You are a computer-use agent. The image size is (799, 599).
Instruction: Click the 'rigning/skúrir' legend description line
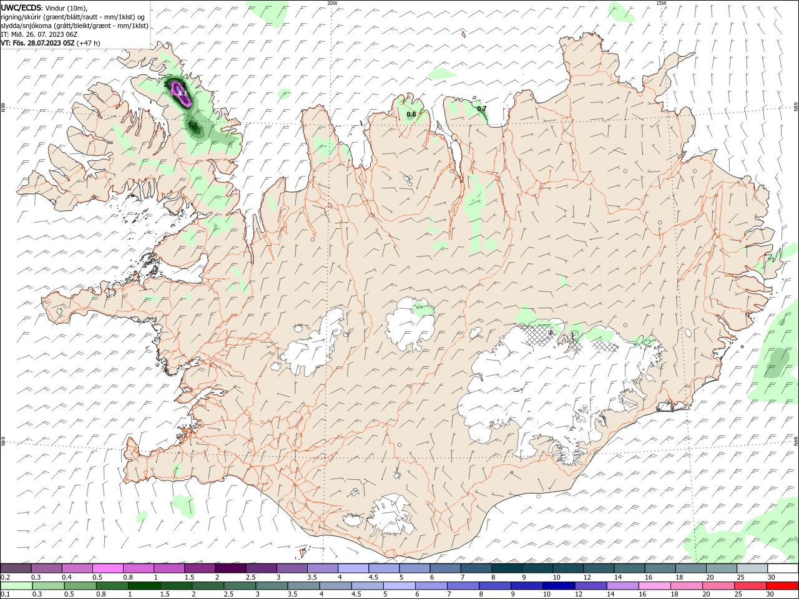(x=73, y=17)
